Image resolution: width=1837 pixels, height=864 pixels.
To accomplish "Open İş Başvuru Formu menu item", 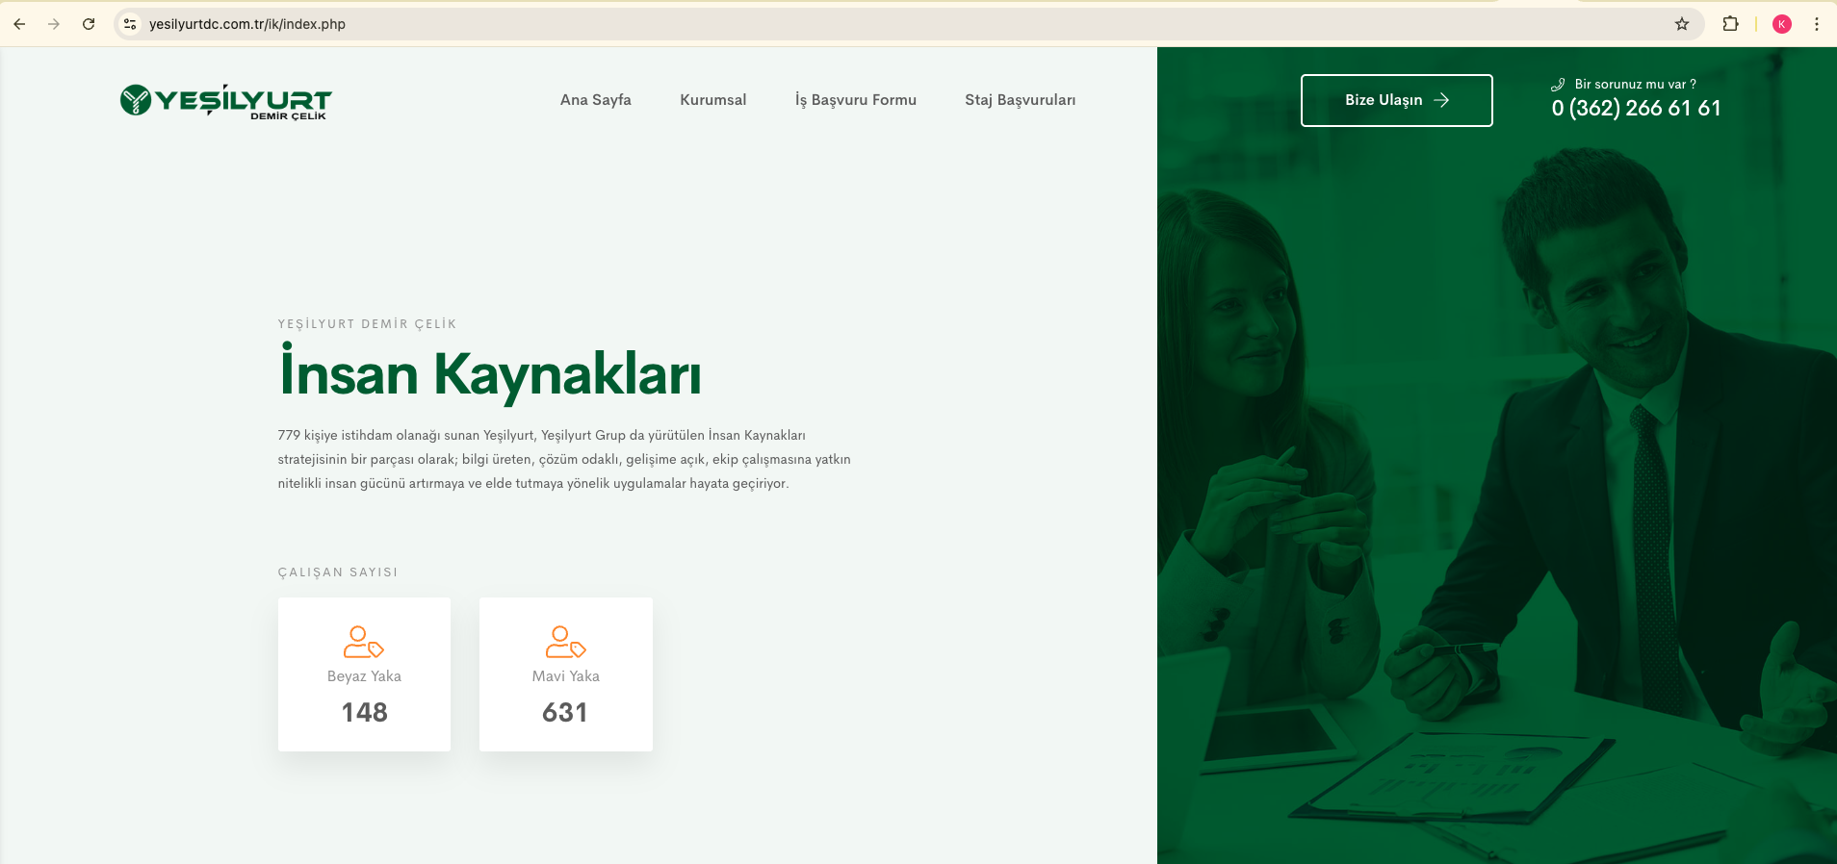I will [856, 100].
